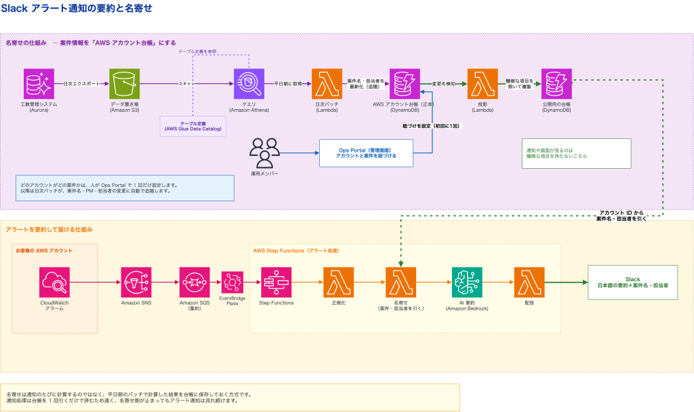Select the お客様の AWS アカウント group label
The image size is (694, 412).
[44, 251]
